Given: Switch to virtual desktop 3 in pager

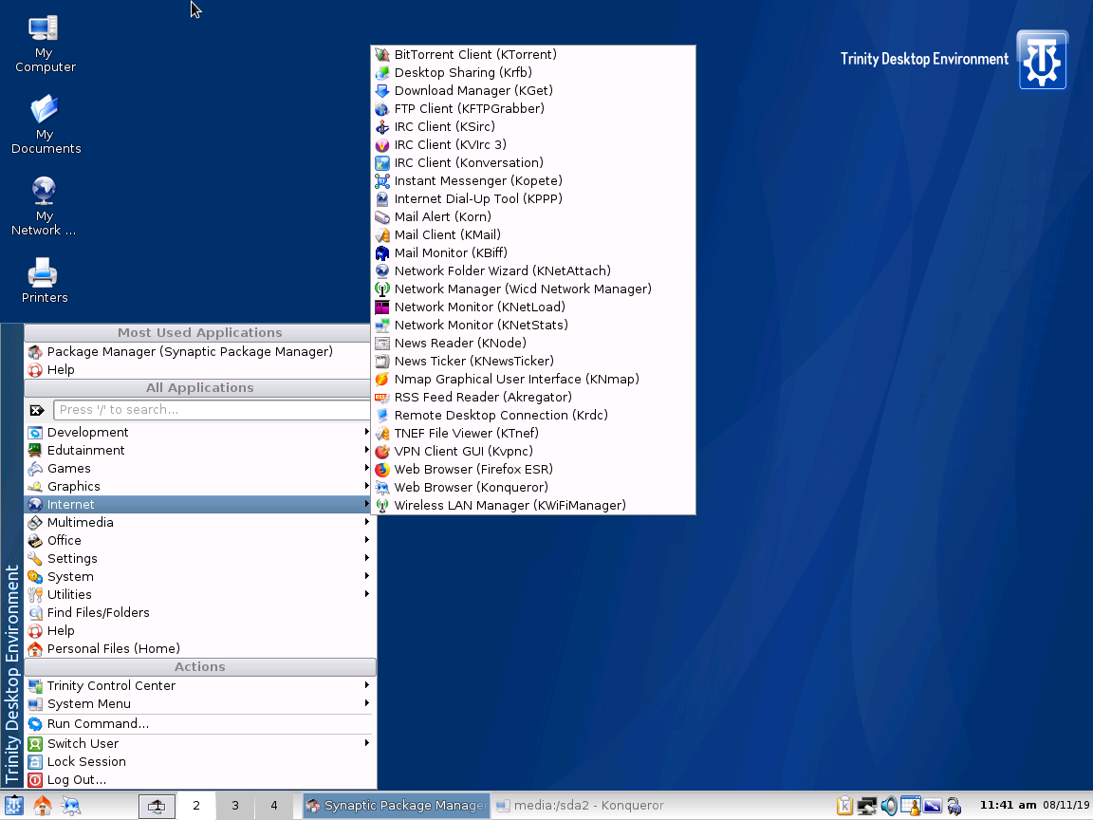Looking at the screenshot, I should click(235, 806).
